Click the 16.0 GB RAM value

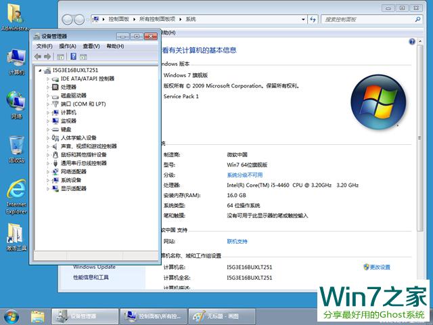coord(236,196)
